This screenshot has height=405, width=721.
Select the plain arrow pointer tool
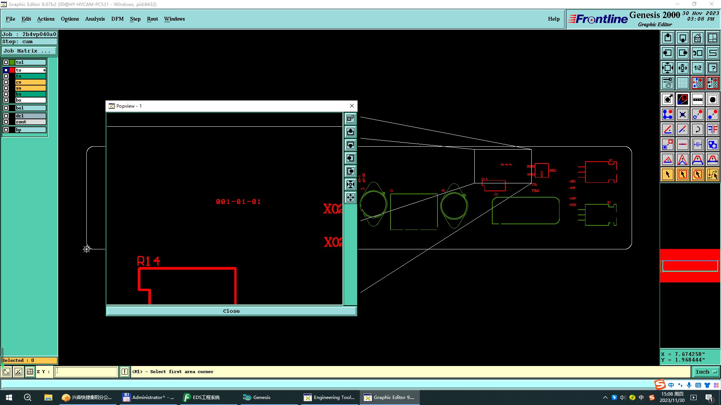(668, 174)
